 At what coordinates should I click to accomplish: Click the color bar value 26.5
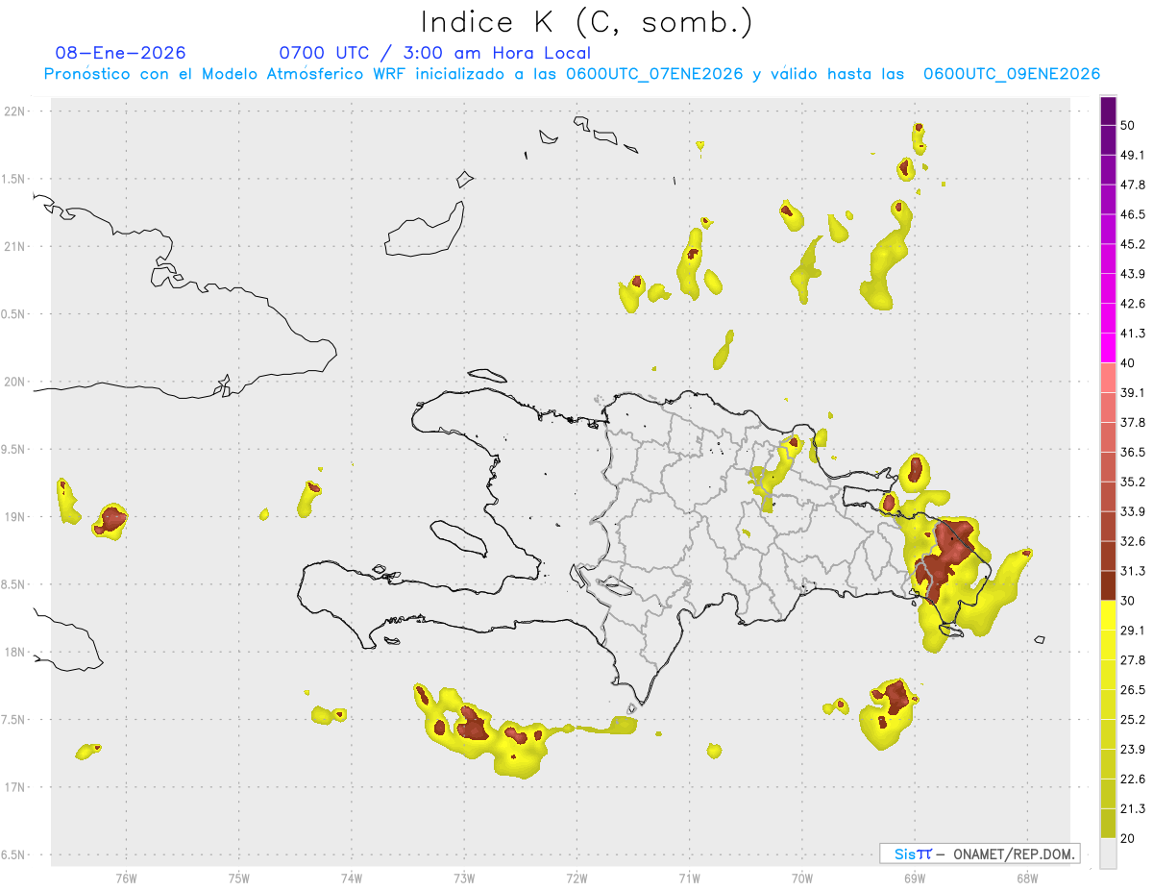(1133, 690)
